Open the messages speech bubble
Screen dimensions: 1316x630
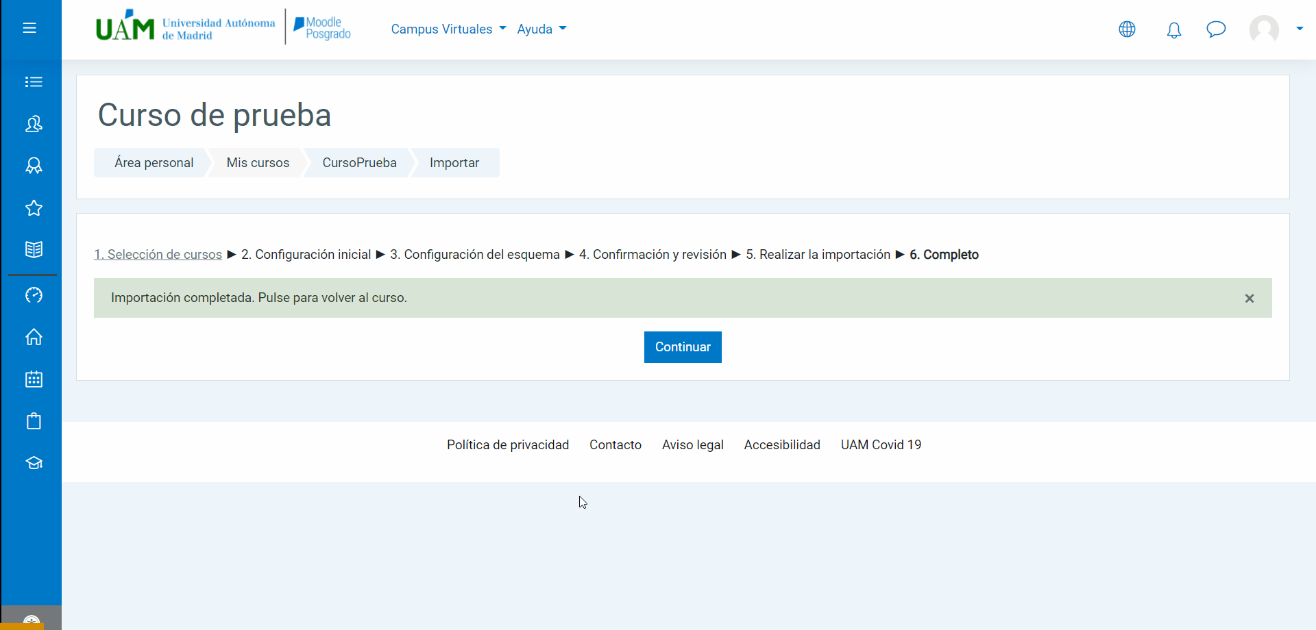click(1216, 29)
